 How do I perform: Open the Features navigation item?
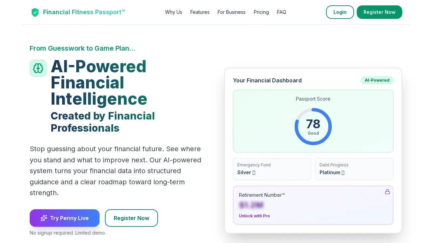[x=200, y=12]
